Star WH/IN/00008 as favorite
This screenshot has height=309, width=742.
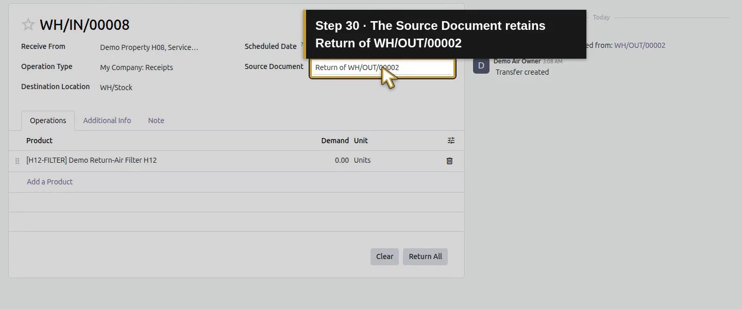28,24
